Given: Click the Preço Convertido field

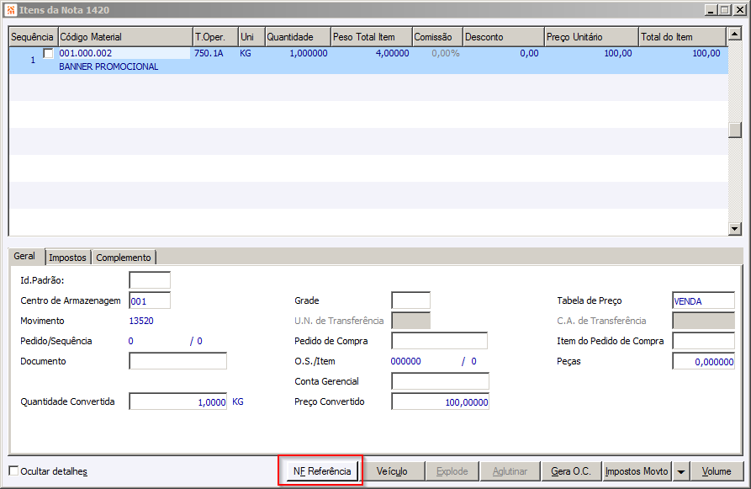Looking at the screenshot, I should pos(440,401).
